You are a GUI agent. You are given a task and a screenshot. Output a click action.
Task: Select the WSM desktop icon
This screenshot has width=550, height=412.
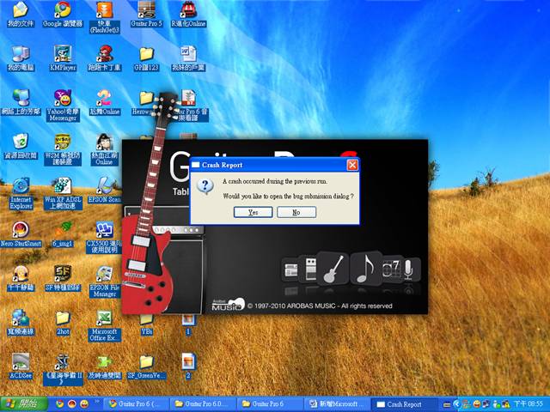(63, 149)
